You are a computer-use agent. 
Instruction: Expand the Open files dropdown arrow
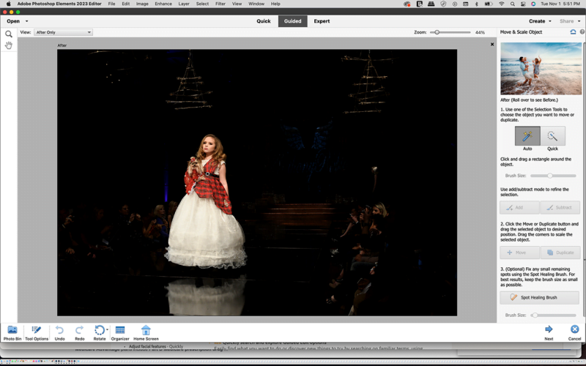(x=27, y=21)
